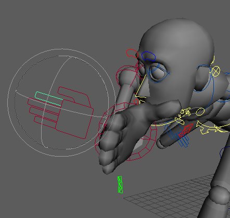Image resolution: width=230 pixels, height=218 pixels.
Task: Select the yellow oval control near chin
Action: (200, 111)
